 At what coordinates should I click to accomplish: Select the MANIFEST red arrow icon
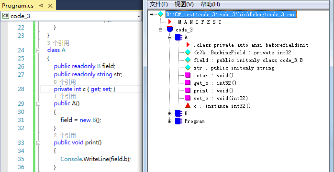coord(170,22)
